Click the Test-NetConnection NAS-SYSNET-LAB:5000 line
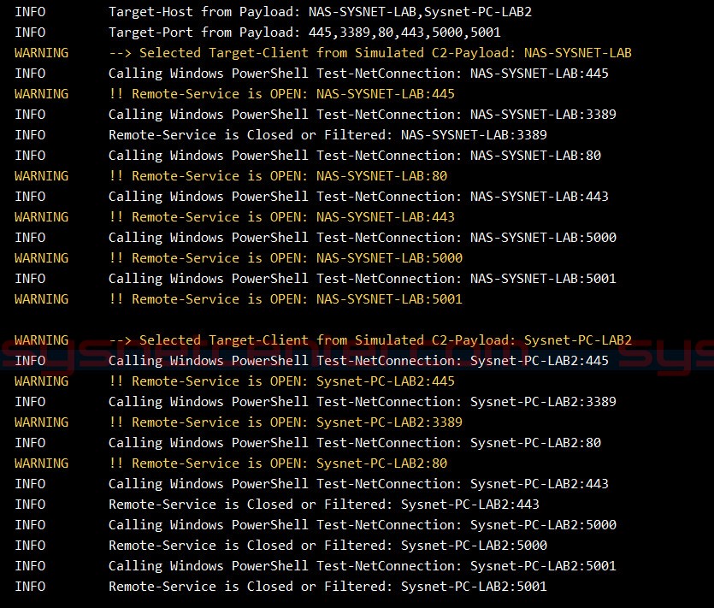This screenshot has height=608, width=714. pyautogui.click(x=316, y=237)
